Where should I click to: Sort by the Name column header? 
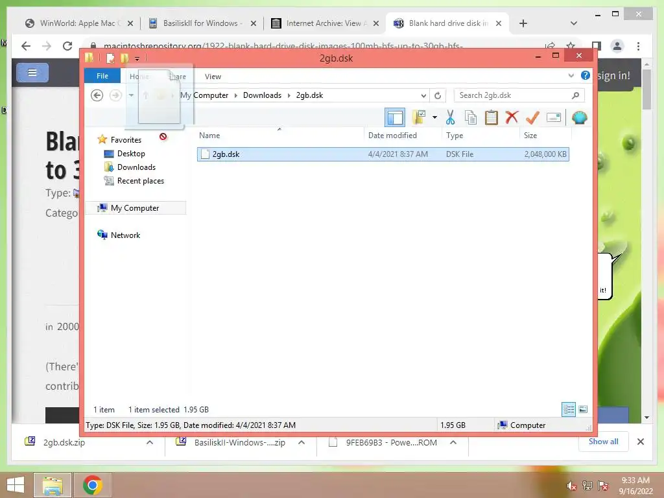click(x=279, y=136)
